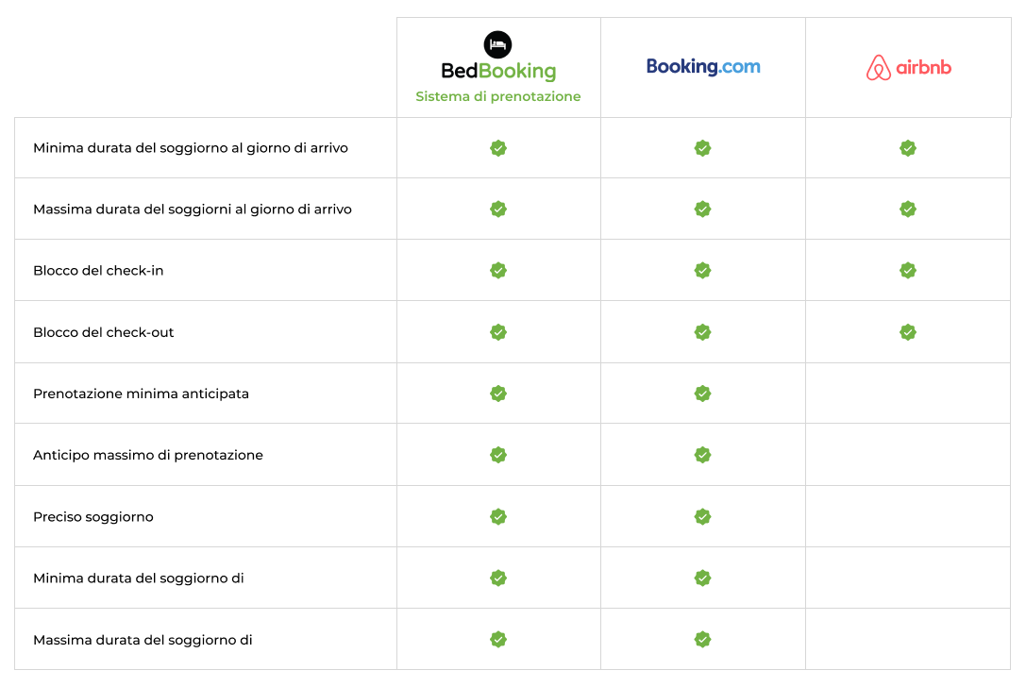Click Booking.com checkmark for Massima durata del soggiorno di
The width and height of the screenshot is (1026, 687).
click(703, 639)
